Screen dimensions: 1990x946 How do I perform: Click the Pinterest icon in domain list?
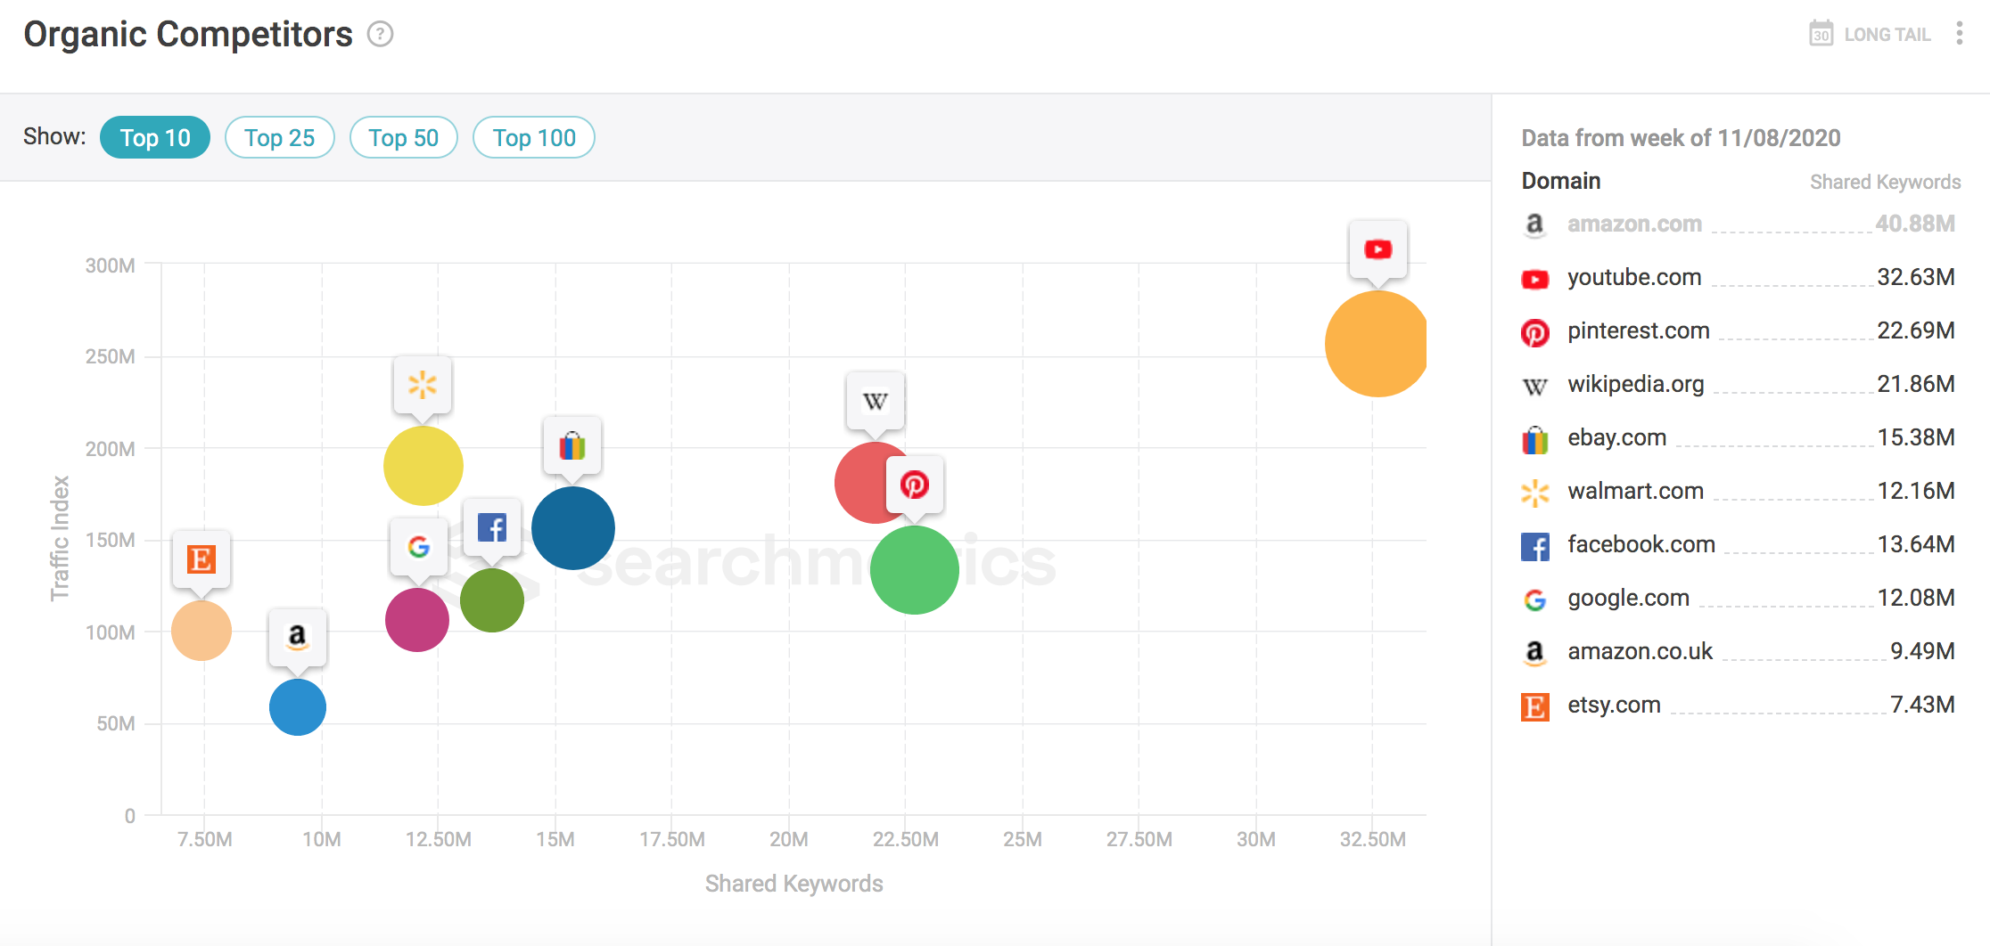(1534, 332)
